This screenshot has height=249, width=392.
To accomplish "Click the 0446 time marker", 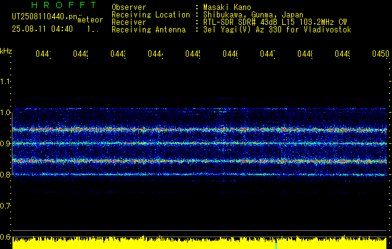I will [x=230, y=54].
